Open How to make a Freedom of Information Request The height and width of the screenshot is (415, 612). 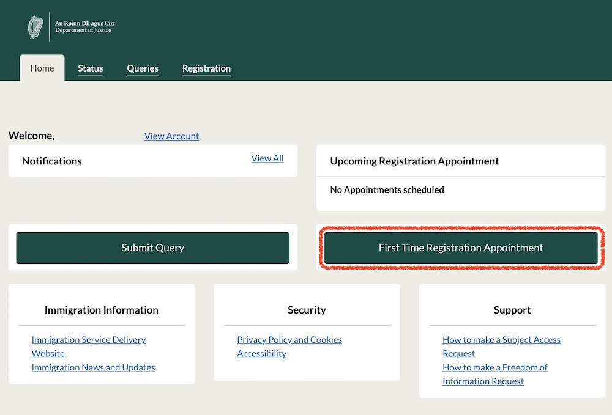[x=495, y=374]
